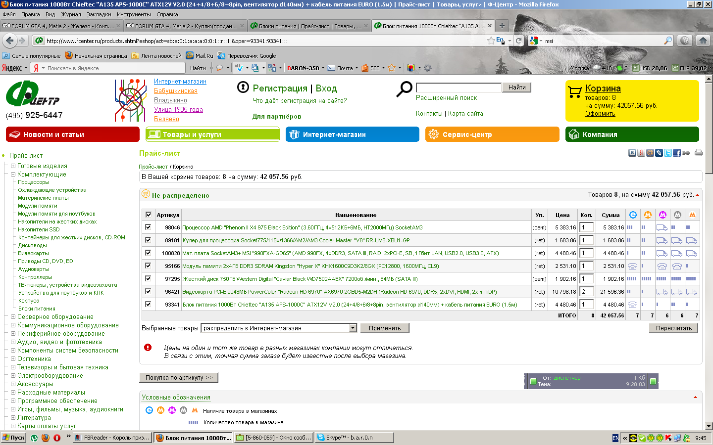Viewport: 713px width, 445px height.
Task: Collapse the Не распределено cart section
Action: pyautogui.click(x=697, y=195)
